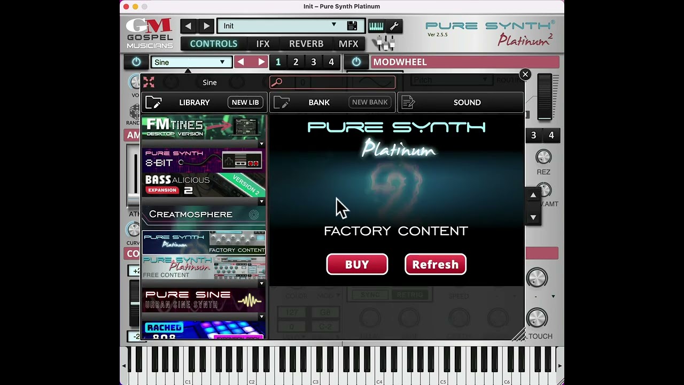
Task: Toggle the MODWHEEL power button
Action: point(356,62)
